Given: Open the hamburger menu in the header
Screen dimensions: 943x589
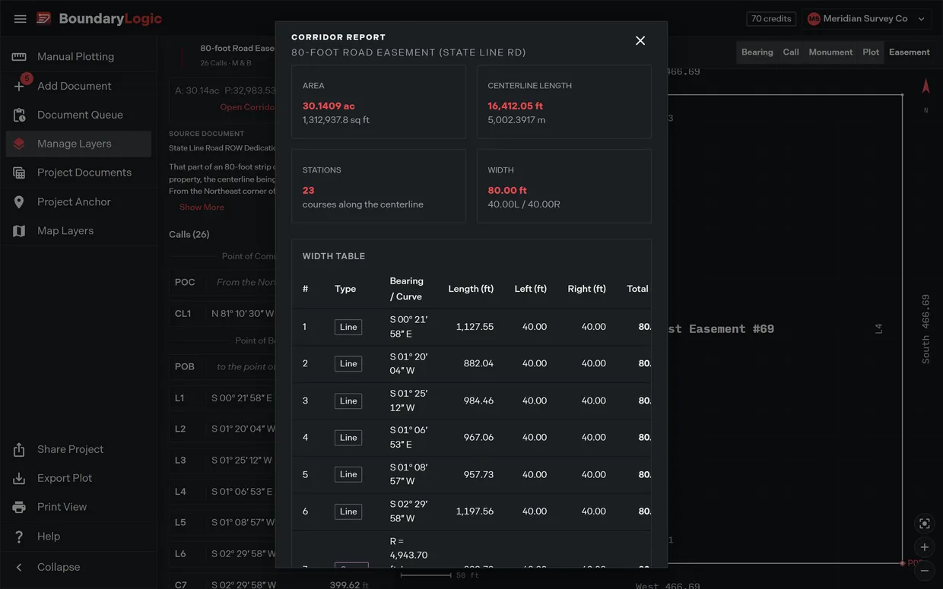Looking at the screenshot, I should point(21,19).
